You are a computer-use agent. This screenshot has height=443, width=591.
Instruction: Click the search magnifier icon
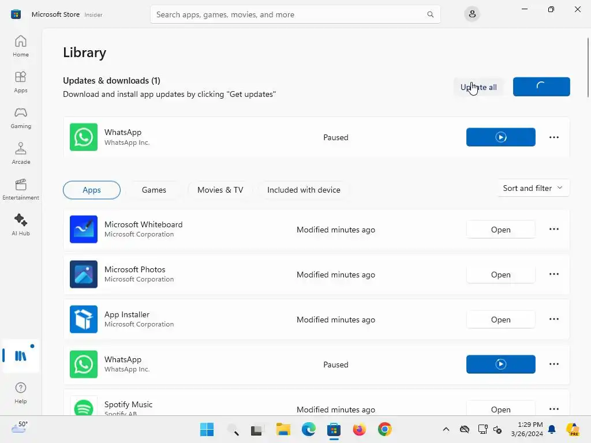[x=430, y=14]
